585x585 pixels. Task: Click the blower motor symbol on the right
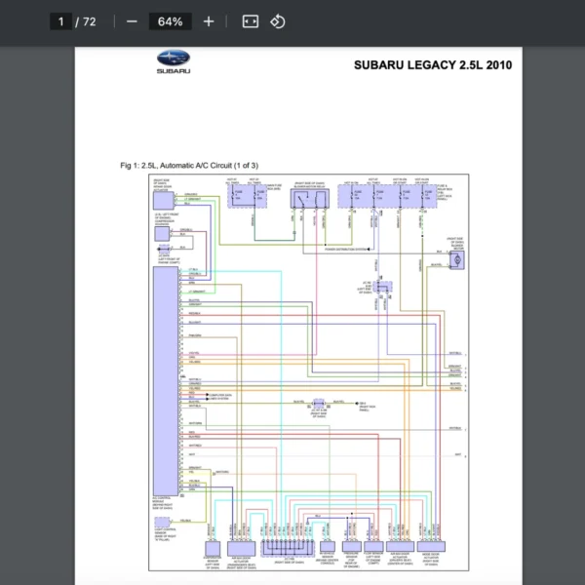coord(455,258)
